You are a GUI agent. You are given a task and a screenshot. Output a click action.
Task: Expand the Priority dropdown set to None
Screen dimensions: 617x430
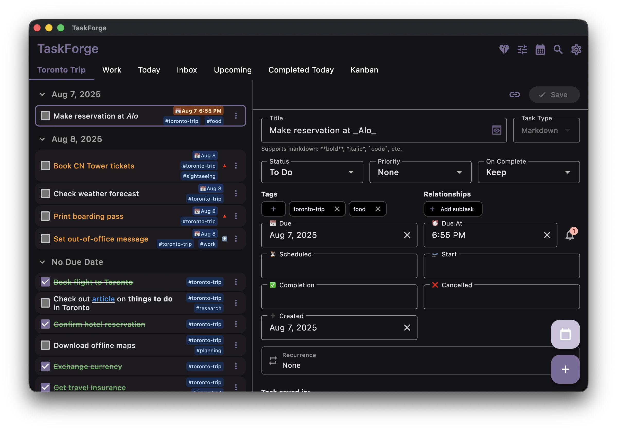(x=420, y=172)
